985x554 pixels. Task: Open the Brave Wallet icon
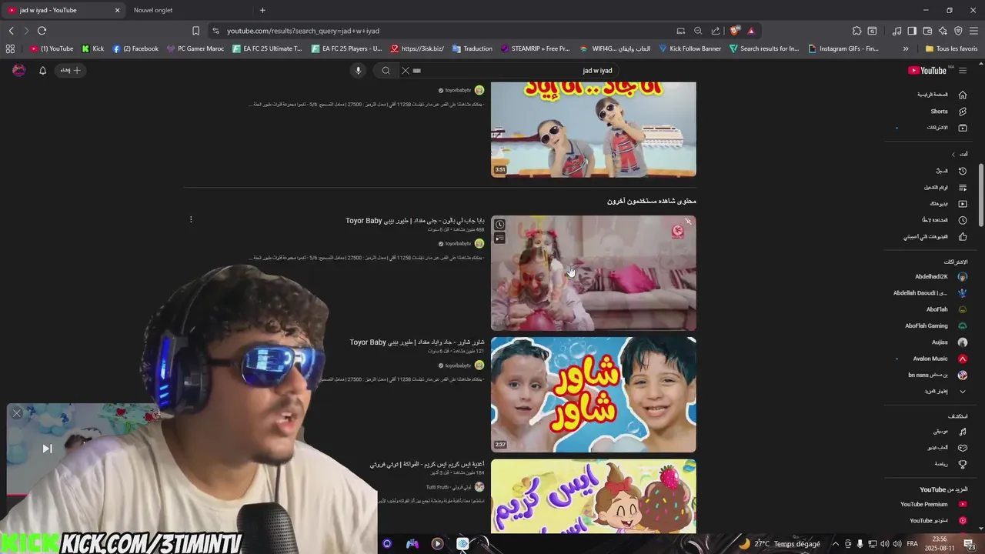tap(927, 31)
